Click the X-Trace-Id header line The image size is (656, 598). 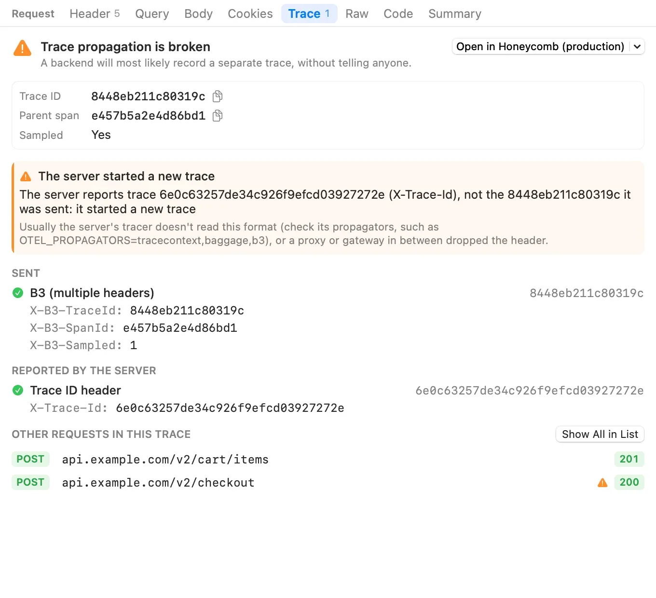coord(187,408)
